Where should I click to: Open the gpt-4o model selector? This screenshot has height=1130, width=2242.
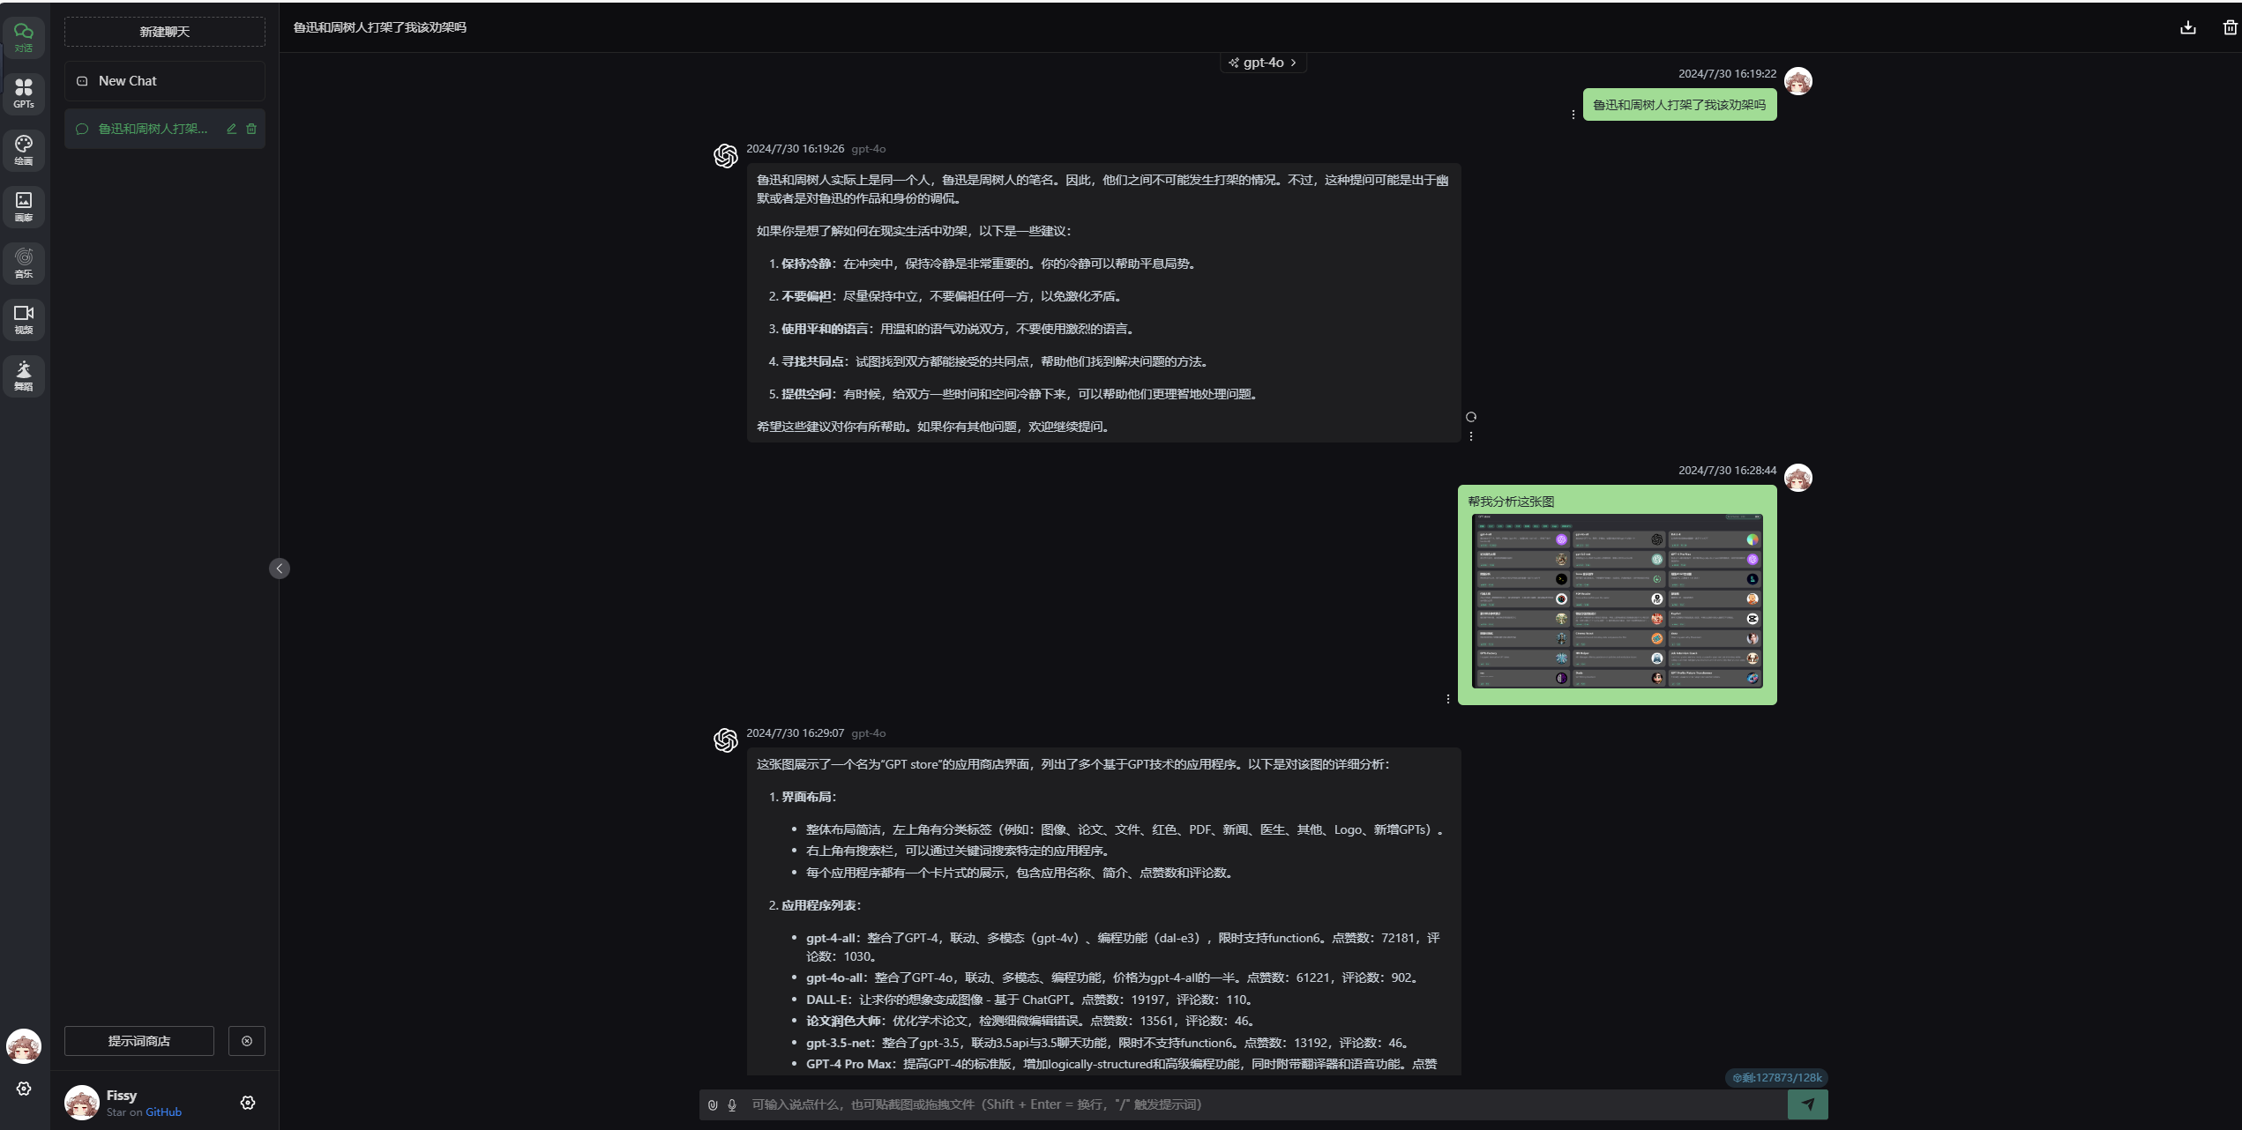(1263, 63)
